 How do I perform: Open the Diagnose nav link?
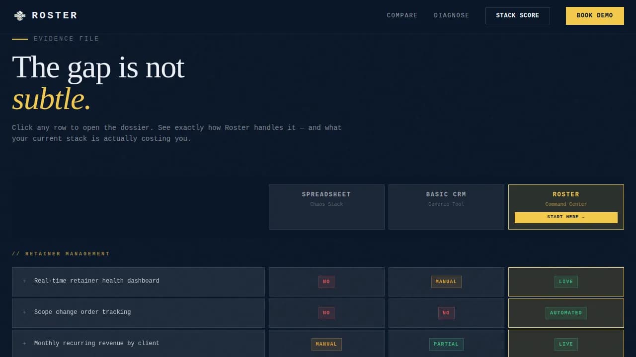pos(451,15)
